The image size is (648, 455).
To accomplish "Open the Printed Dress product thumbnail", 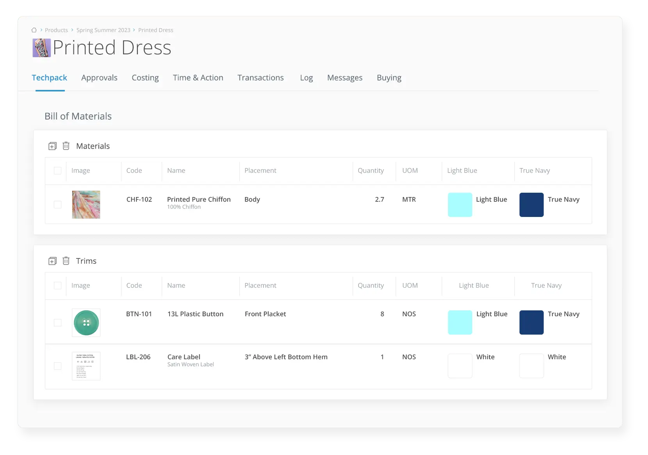I will pos(41,48).
